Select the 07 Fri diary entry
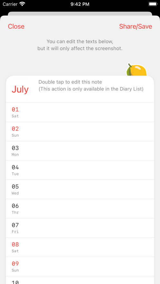Screen dimensions: 160x284 pyautogui.click(x=80, y=228)
